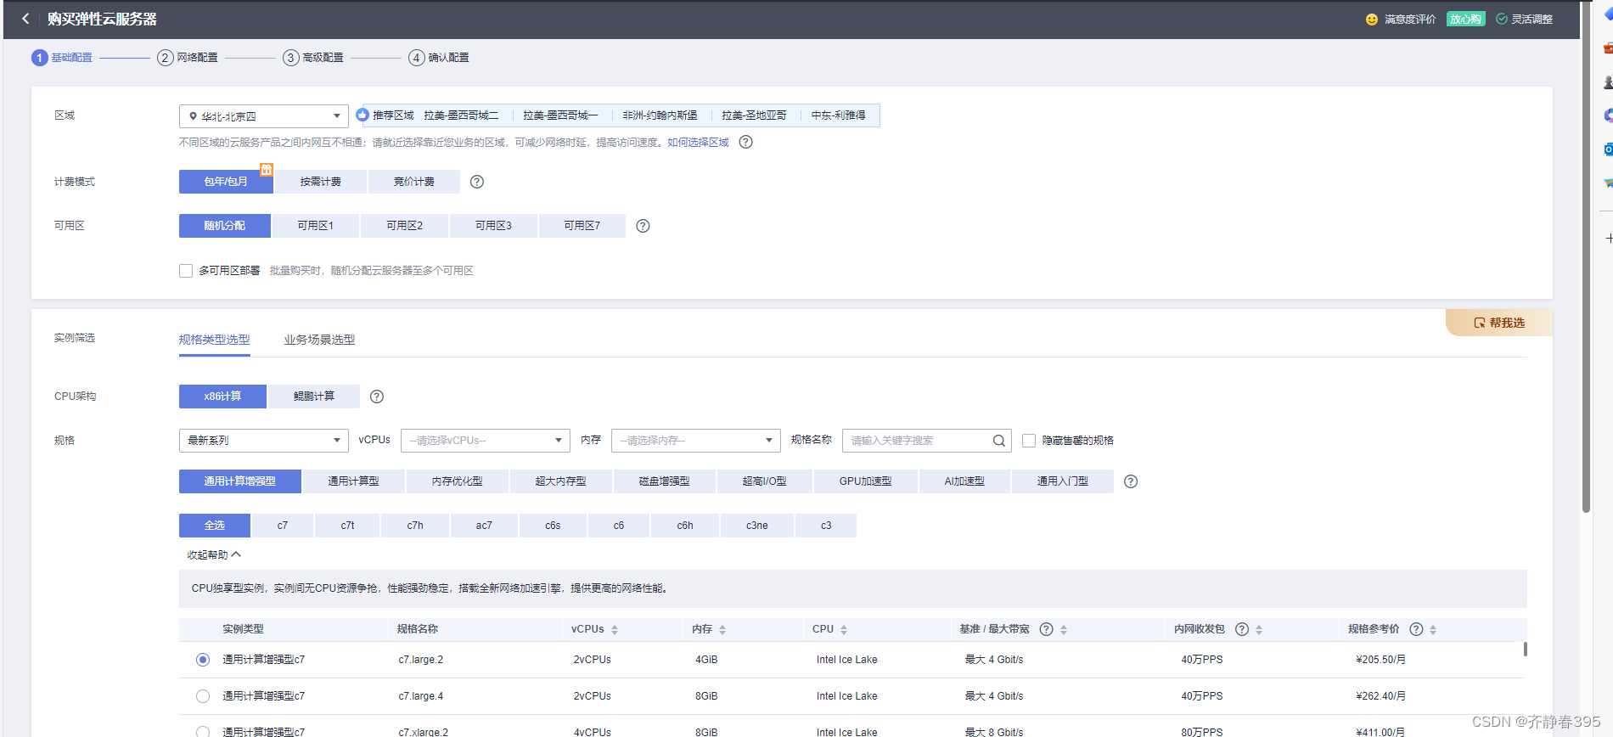
Task: Click the 帮我选 helper button
Action: tap(1499, 323)
